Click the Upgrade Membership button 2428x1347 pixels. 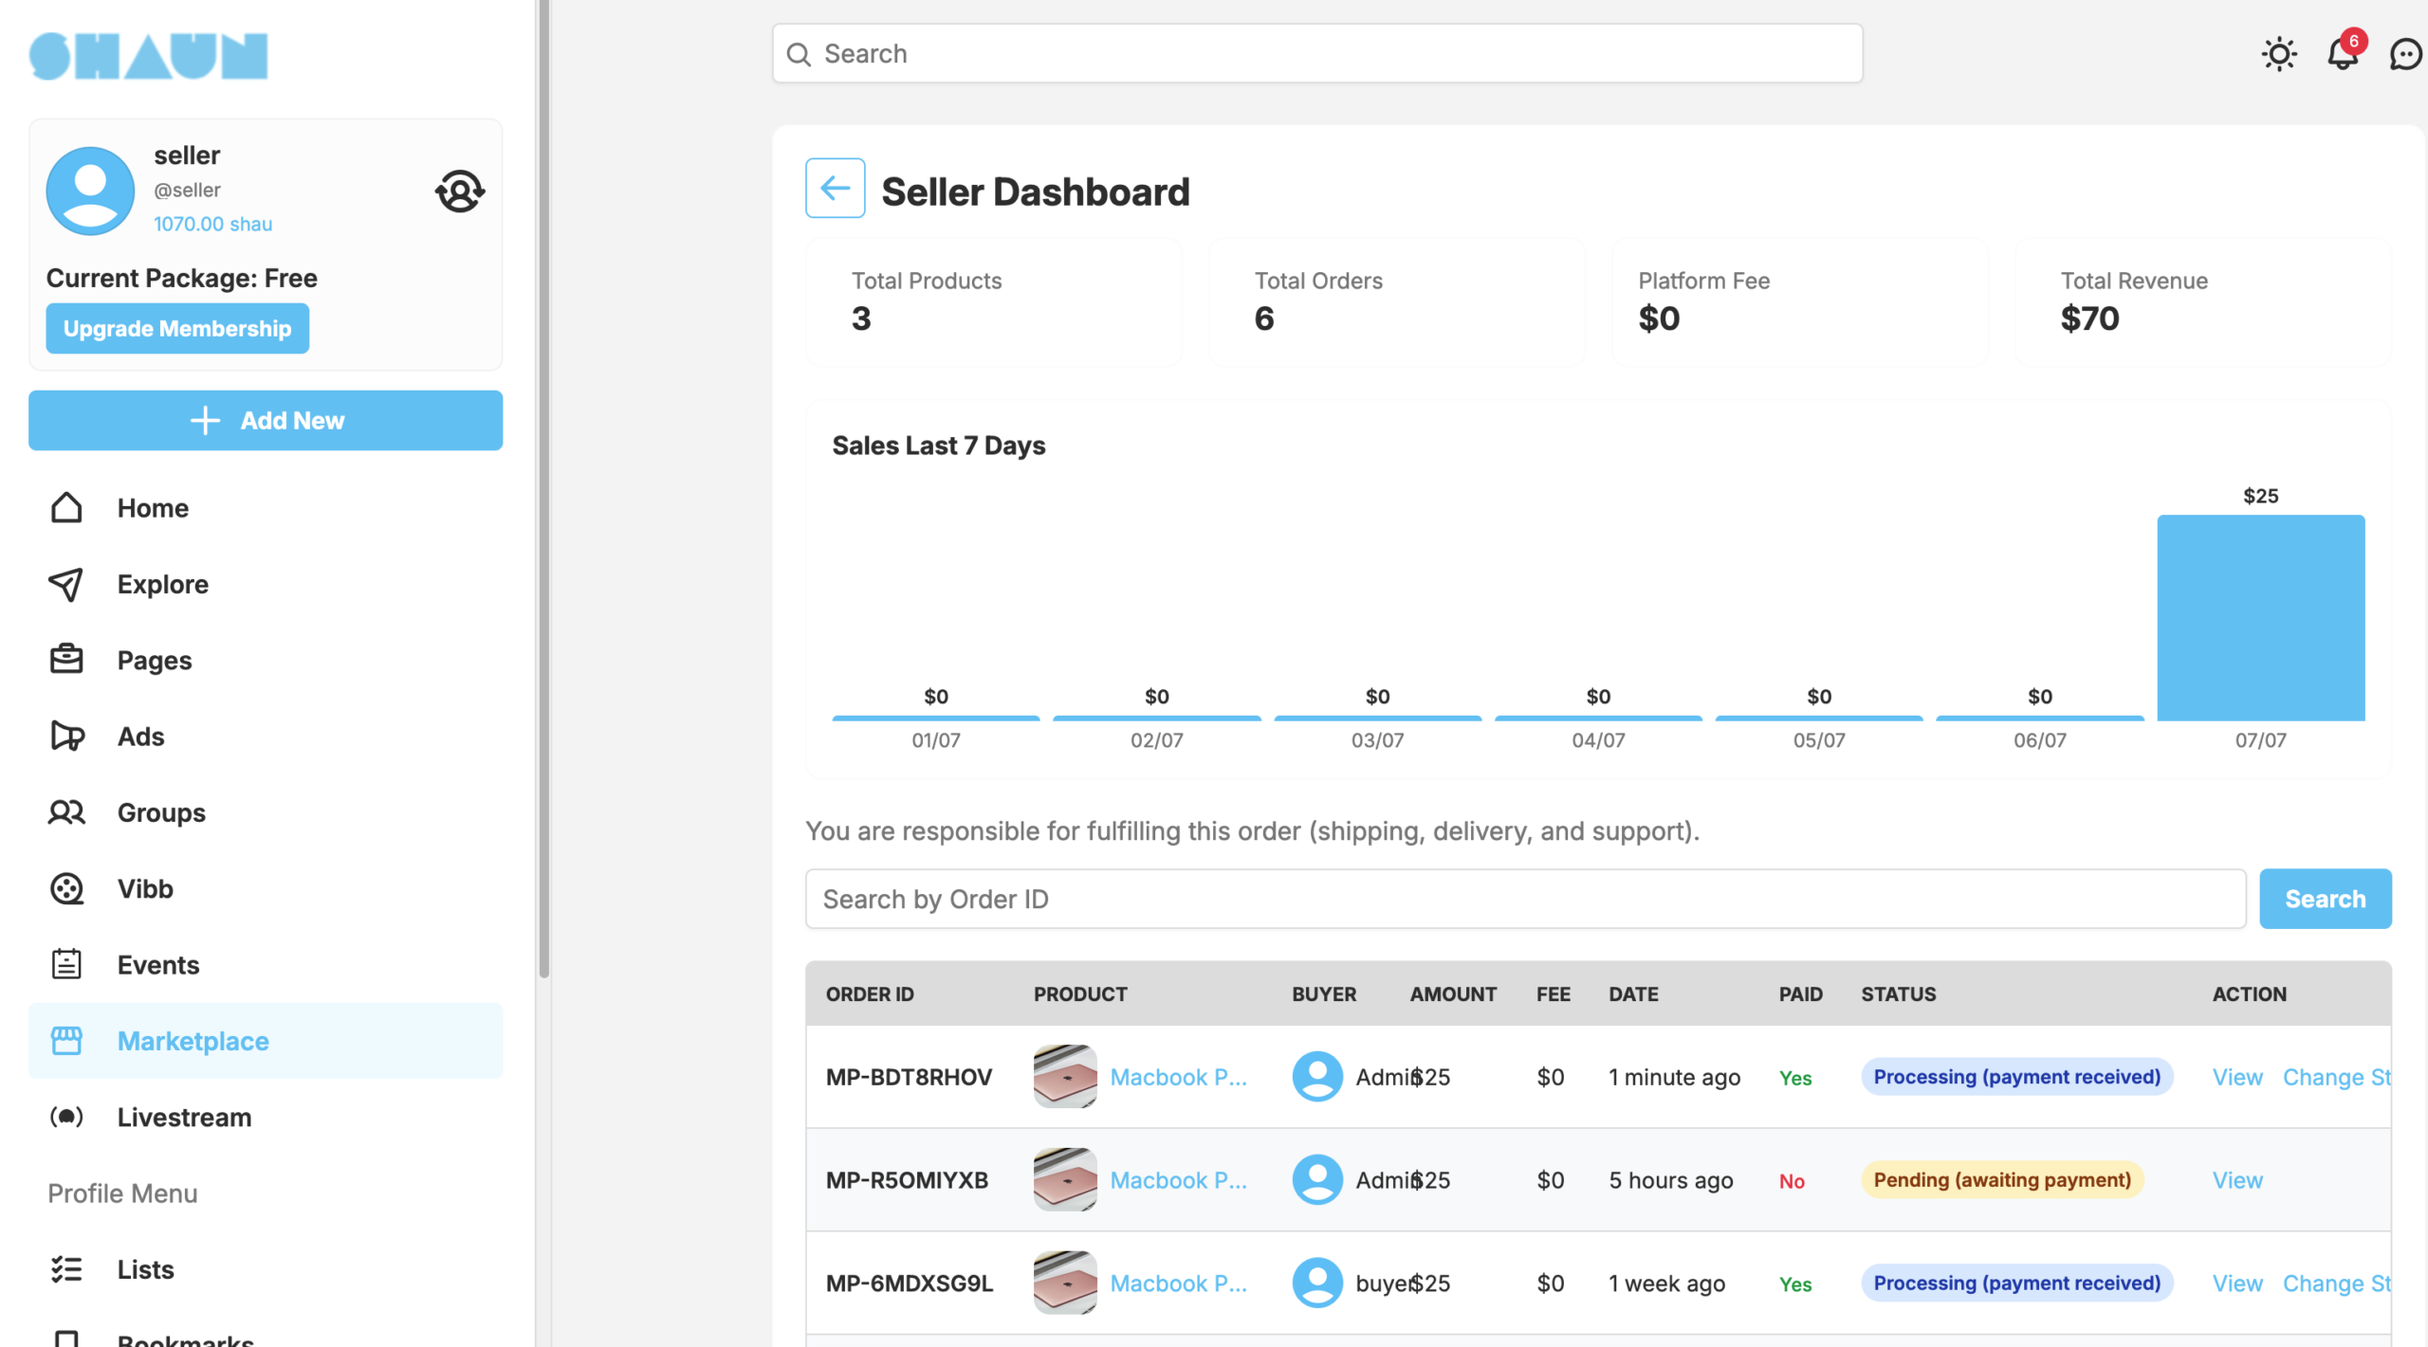[177, 328]
